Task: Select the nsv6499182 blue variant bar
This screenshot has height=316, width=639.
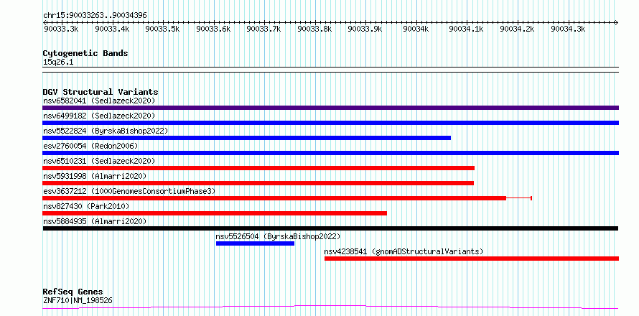Action: 330,123
